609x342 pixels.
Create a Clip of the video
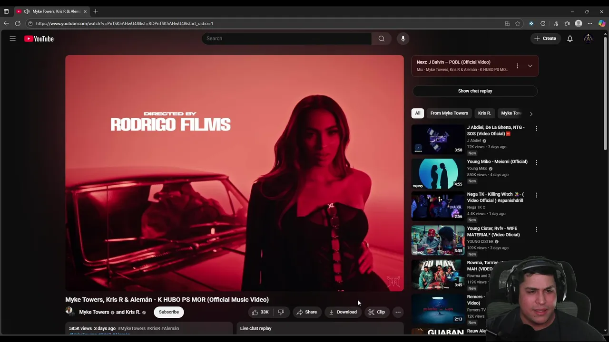(377, 312)
